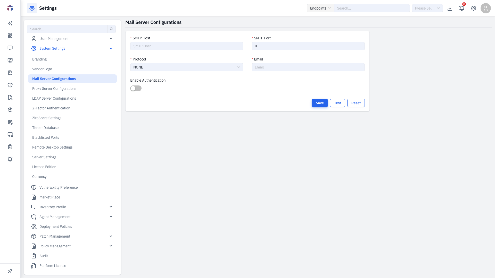495x278 pixels.
Task: Open the clipboard report icon in rail
Action: (x=10, y=147)
